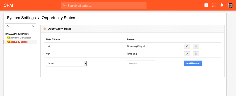Delete the Won reason with trash icon
This screenshot has width=236, height=96.
196,54
